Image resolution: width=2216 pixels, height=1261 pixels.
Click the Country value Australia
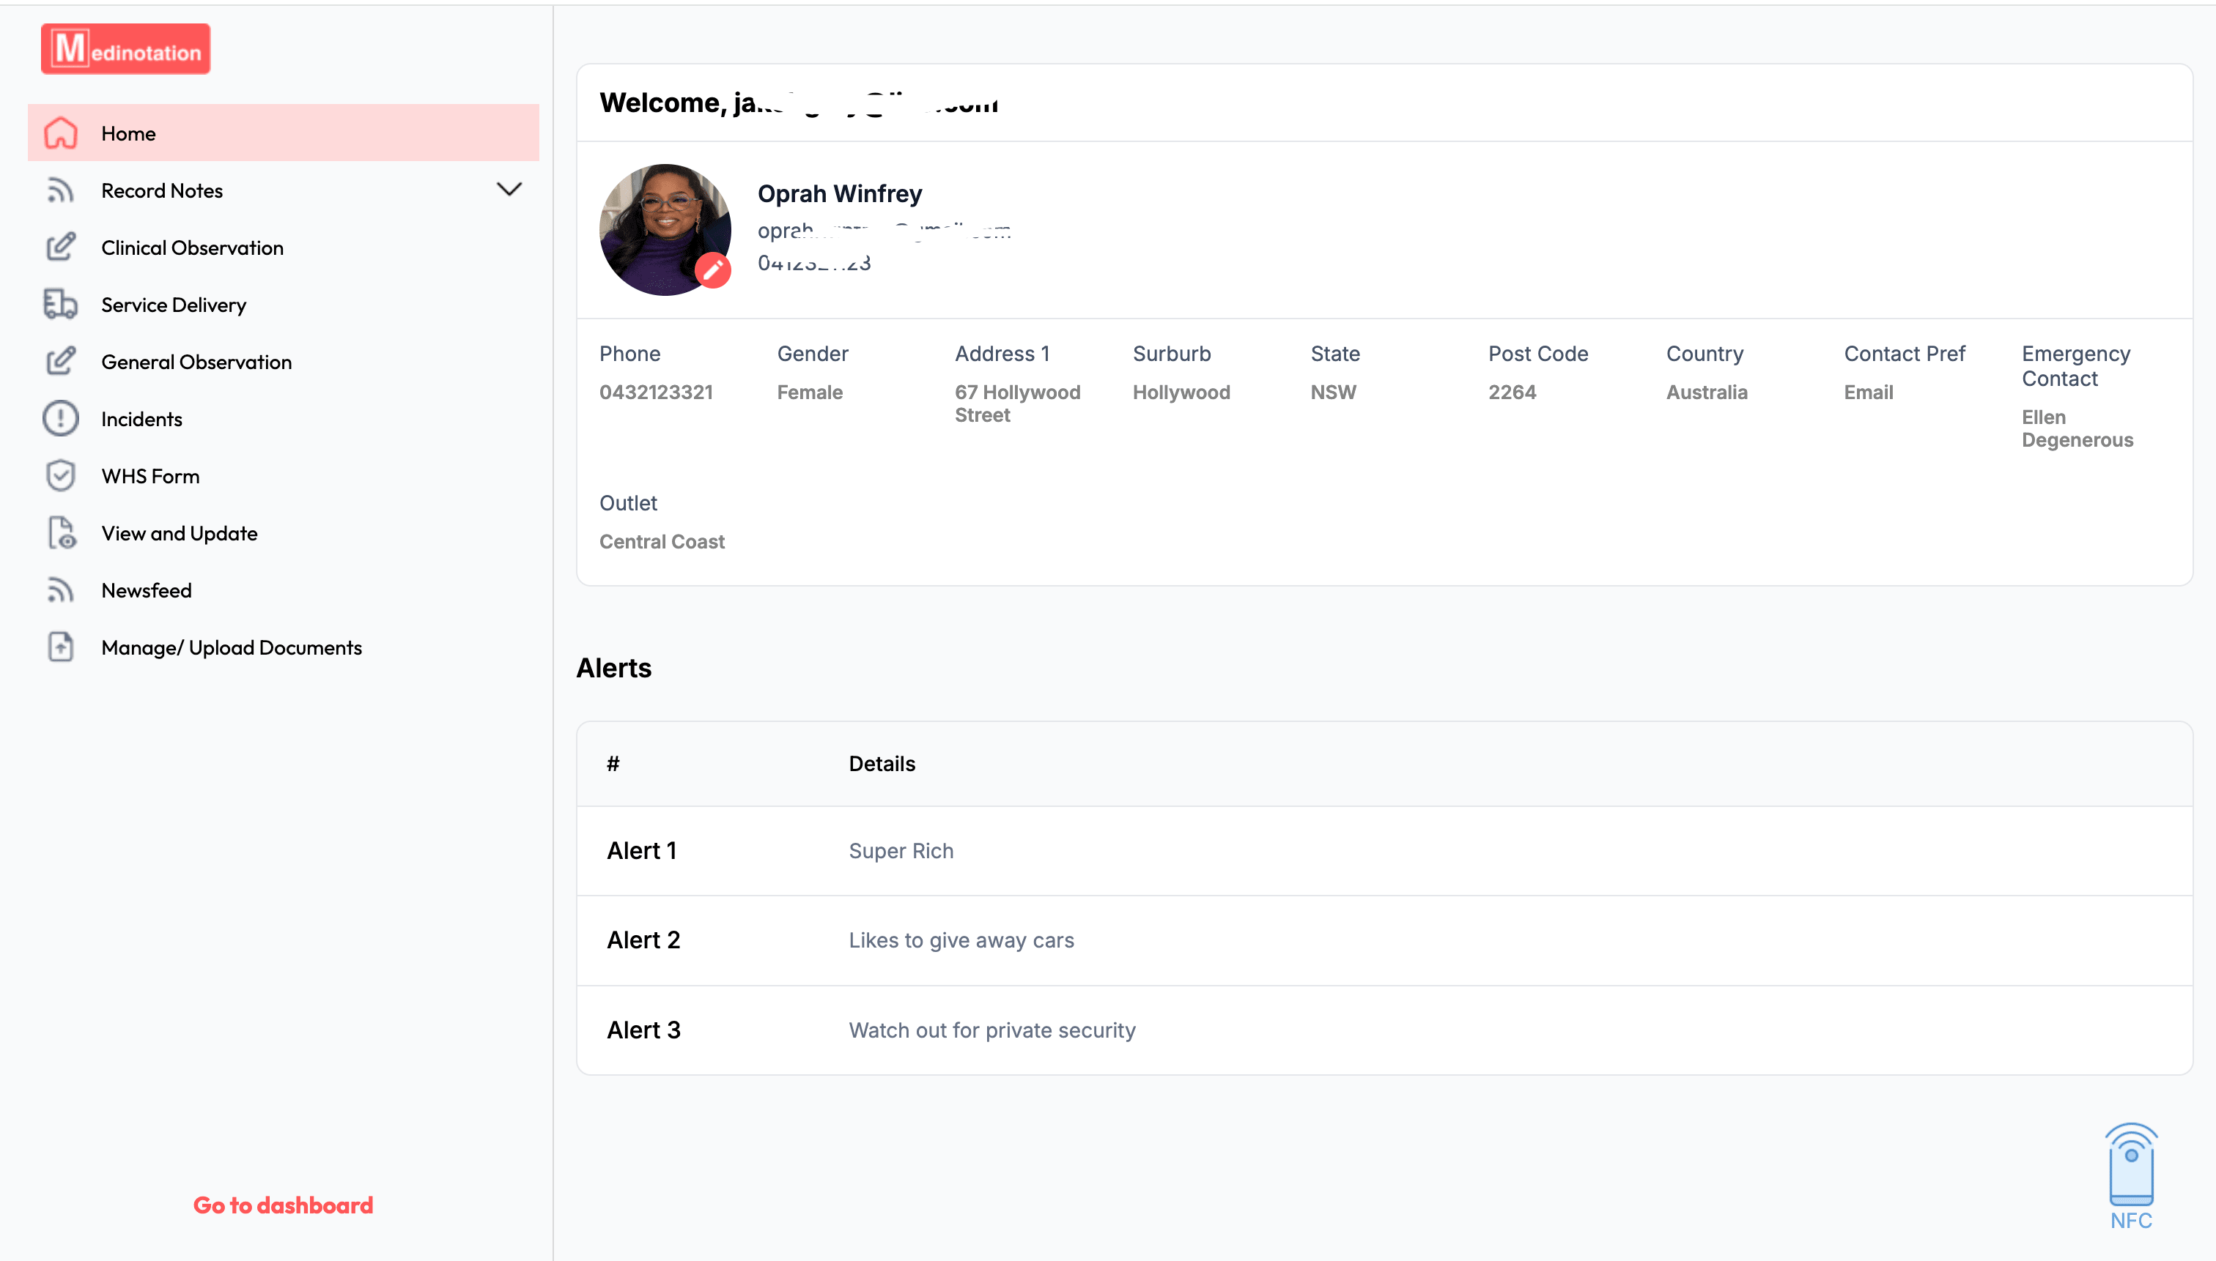(1707, 393)
